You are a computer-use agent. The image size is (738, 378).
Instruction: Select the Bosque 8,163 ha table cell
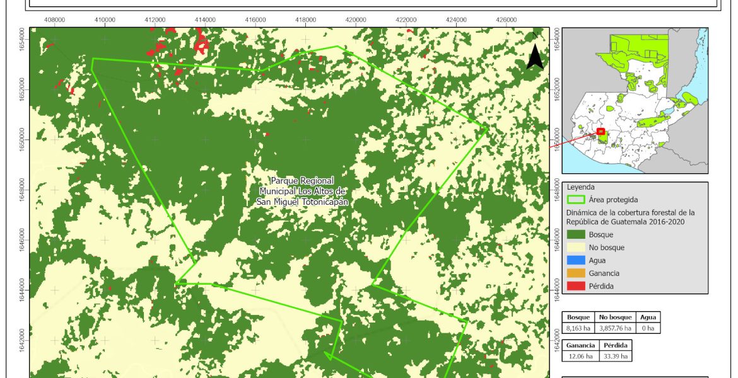click(x=579, y=328)
